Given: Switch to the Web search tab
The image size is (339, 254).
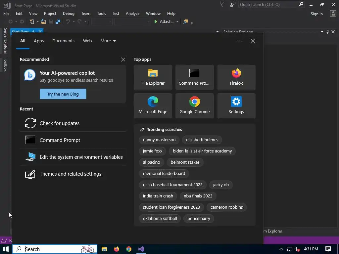Looking at the screenshot, I should pyautogui.click(x=87, y=41).
